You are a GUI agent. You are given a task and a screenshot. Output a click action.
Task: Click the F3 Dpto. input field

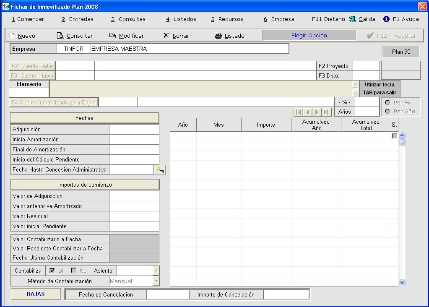point(366,75)
